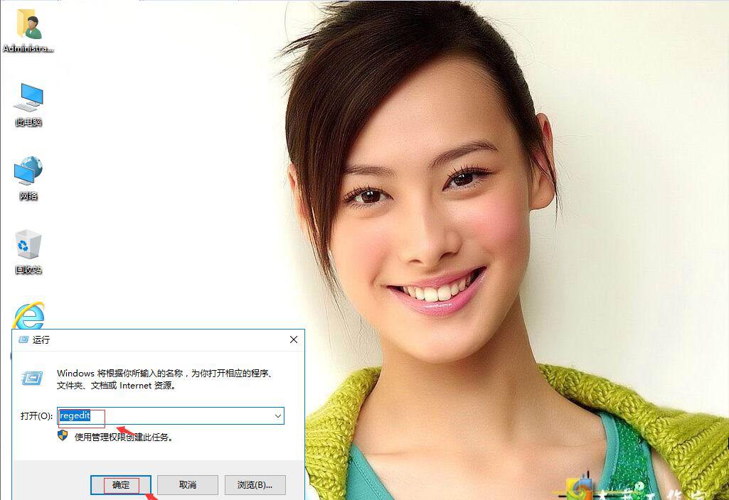Open the 浏览(B) file browser
Screen dimensions: 729x500
coord(255,484)
